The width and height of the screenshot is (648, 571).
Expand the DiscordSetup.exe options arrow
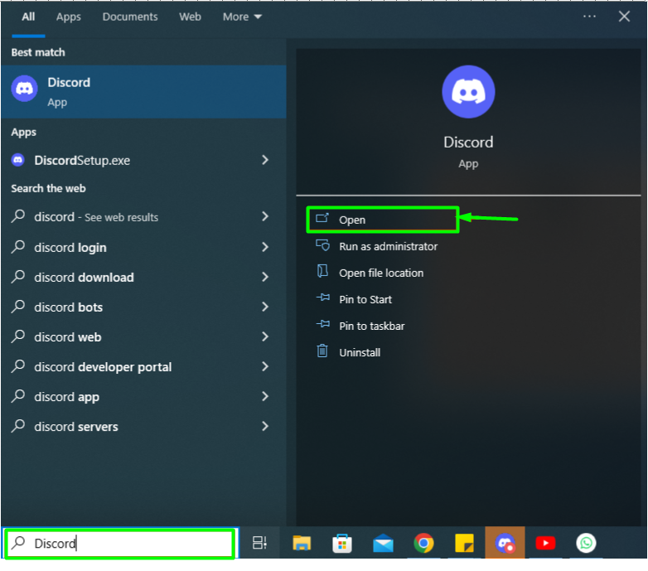[265, 160]
